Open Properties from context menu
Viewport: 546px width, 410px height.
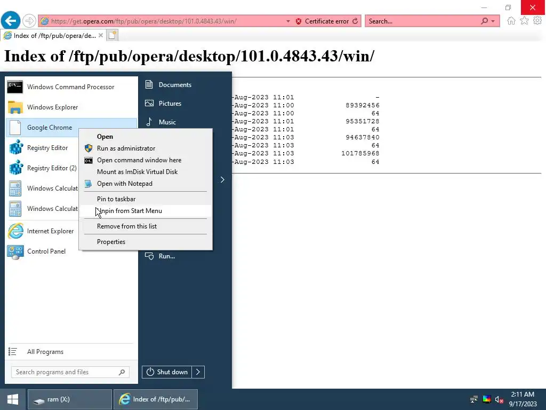(x=146, y=242)
